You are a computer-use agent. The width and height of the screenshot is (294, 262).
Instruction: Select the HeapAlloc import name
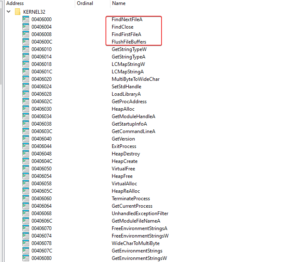point(123,109)
